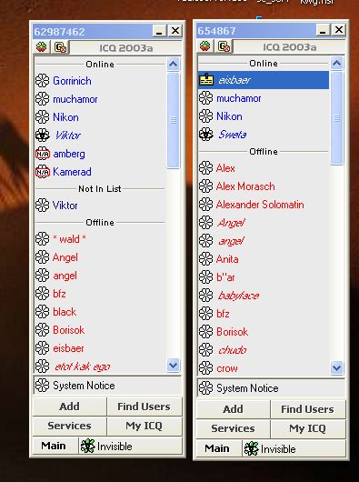Click Find Users in the left window
Screen dimensions: 359x482
(x=145, y=407)
